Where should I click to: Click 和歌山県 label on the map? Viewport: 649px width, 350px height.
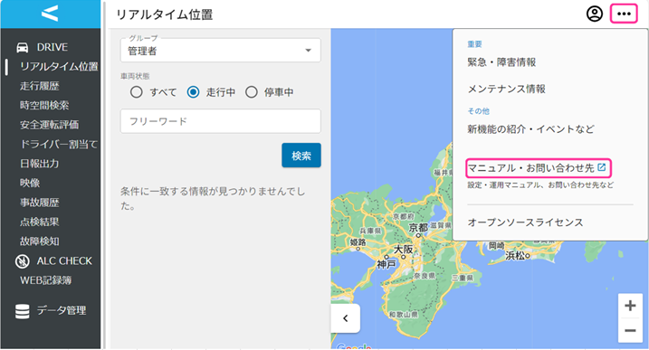click(x=404, y=315)
